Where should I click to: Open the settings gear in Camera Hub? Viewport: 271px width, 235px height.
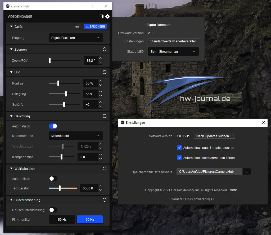(x=107, y=16)
